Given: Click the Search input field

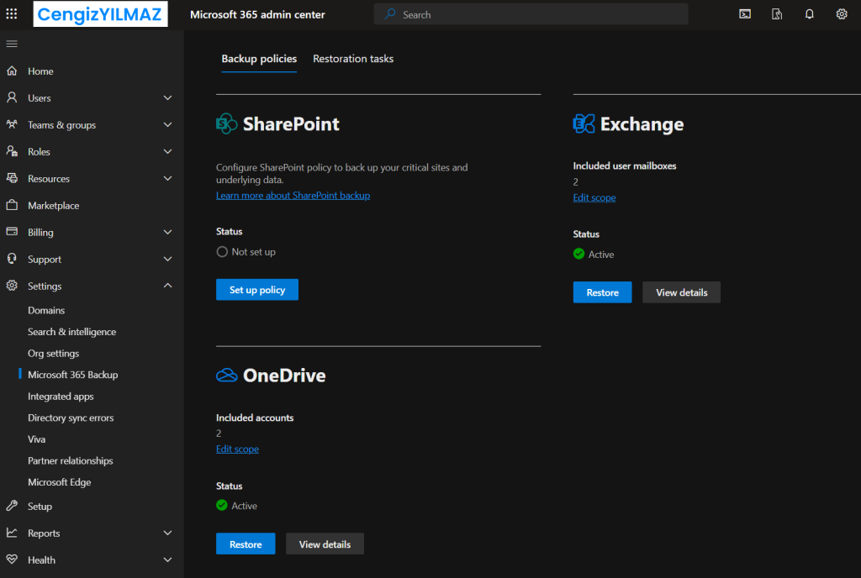Looking at the screenshot, I should (x=538, y=14).
